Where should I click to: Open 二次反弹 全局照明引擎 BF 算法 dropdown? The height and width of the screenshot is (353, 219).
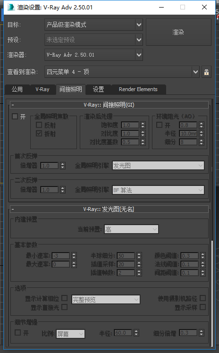pos(158,190)
